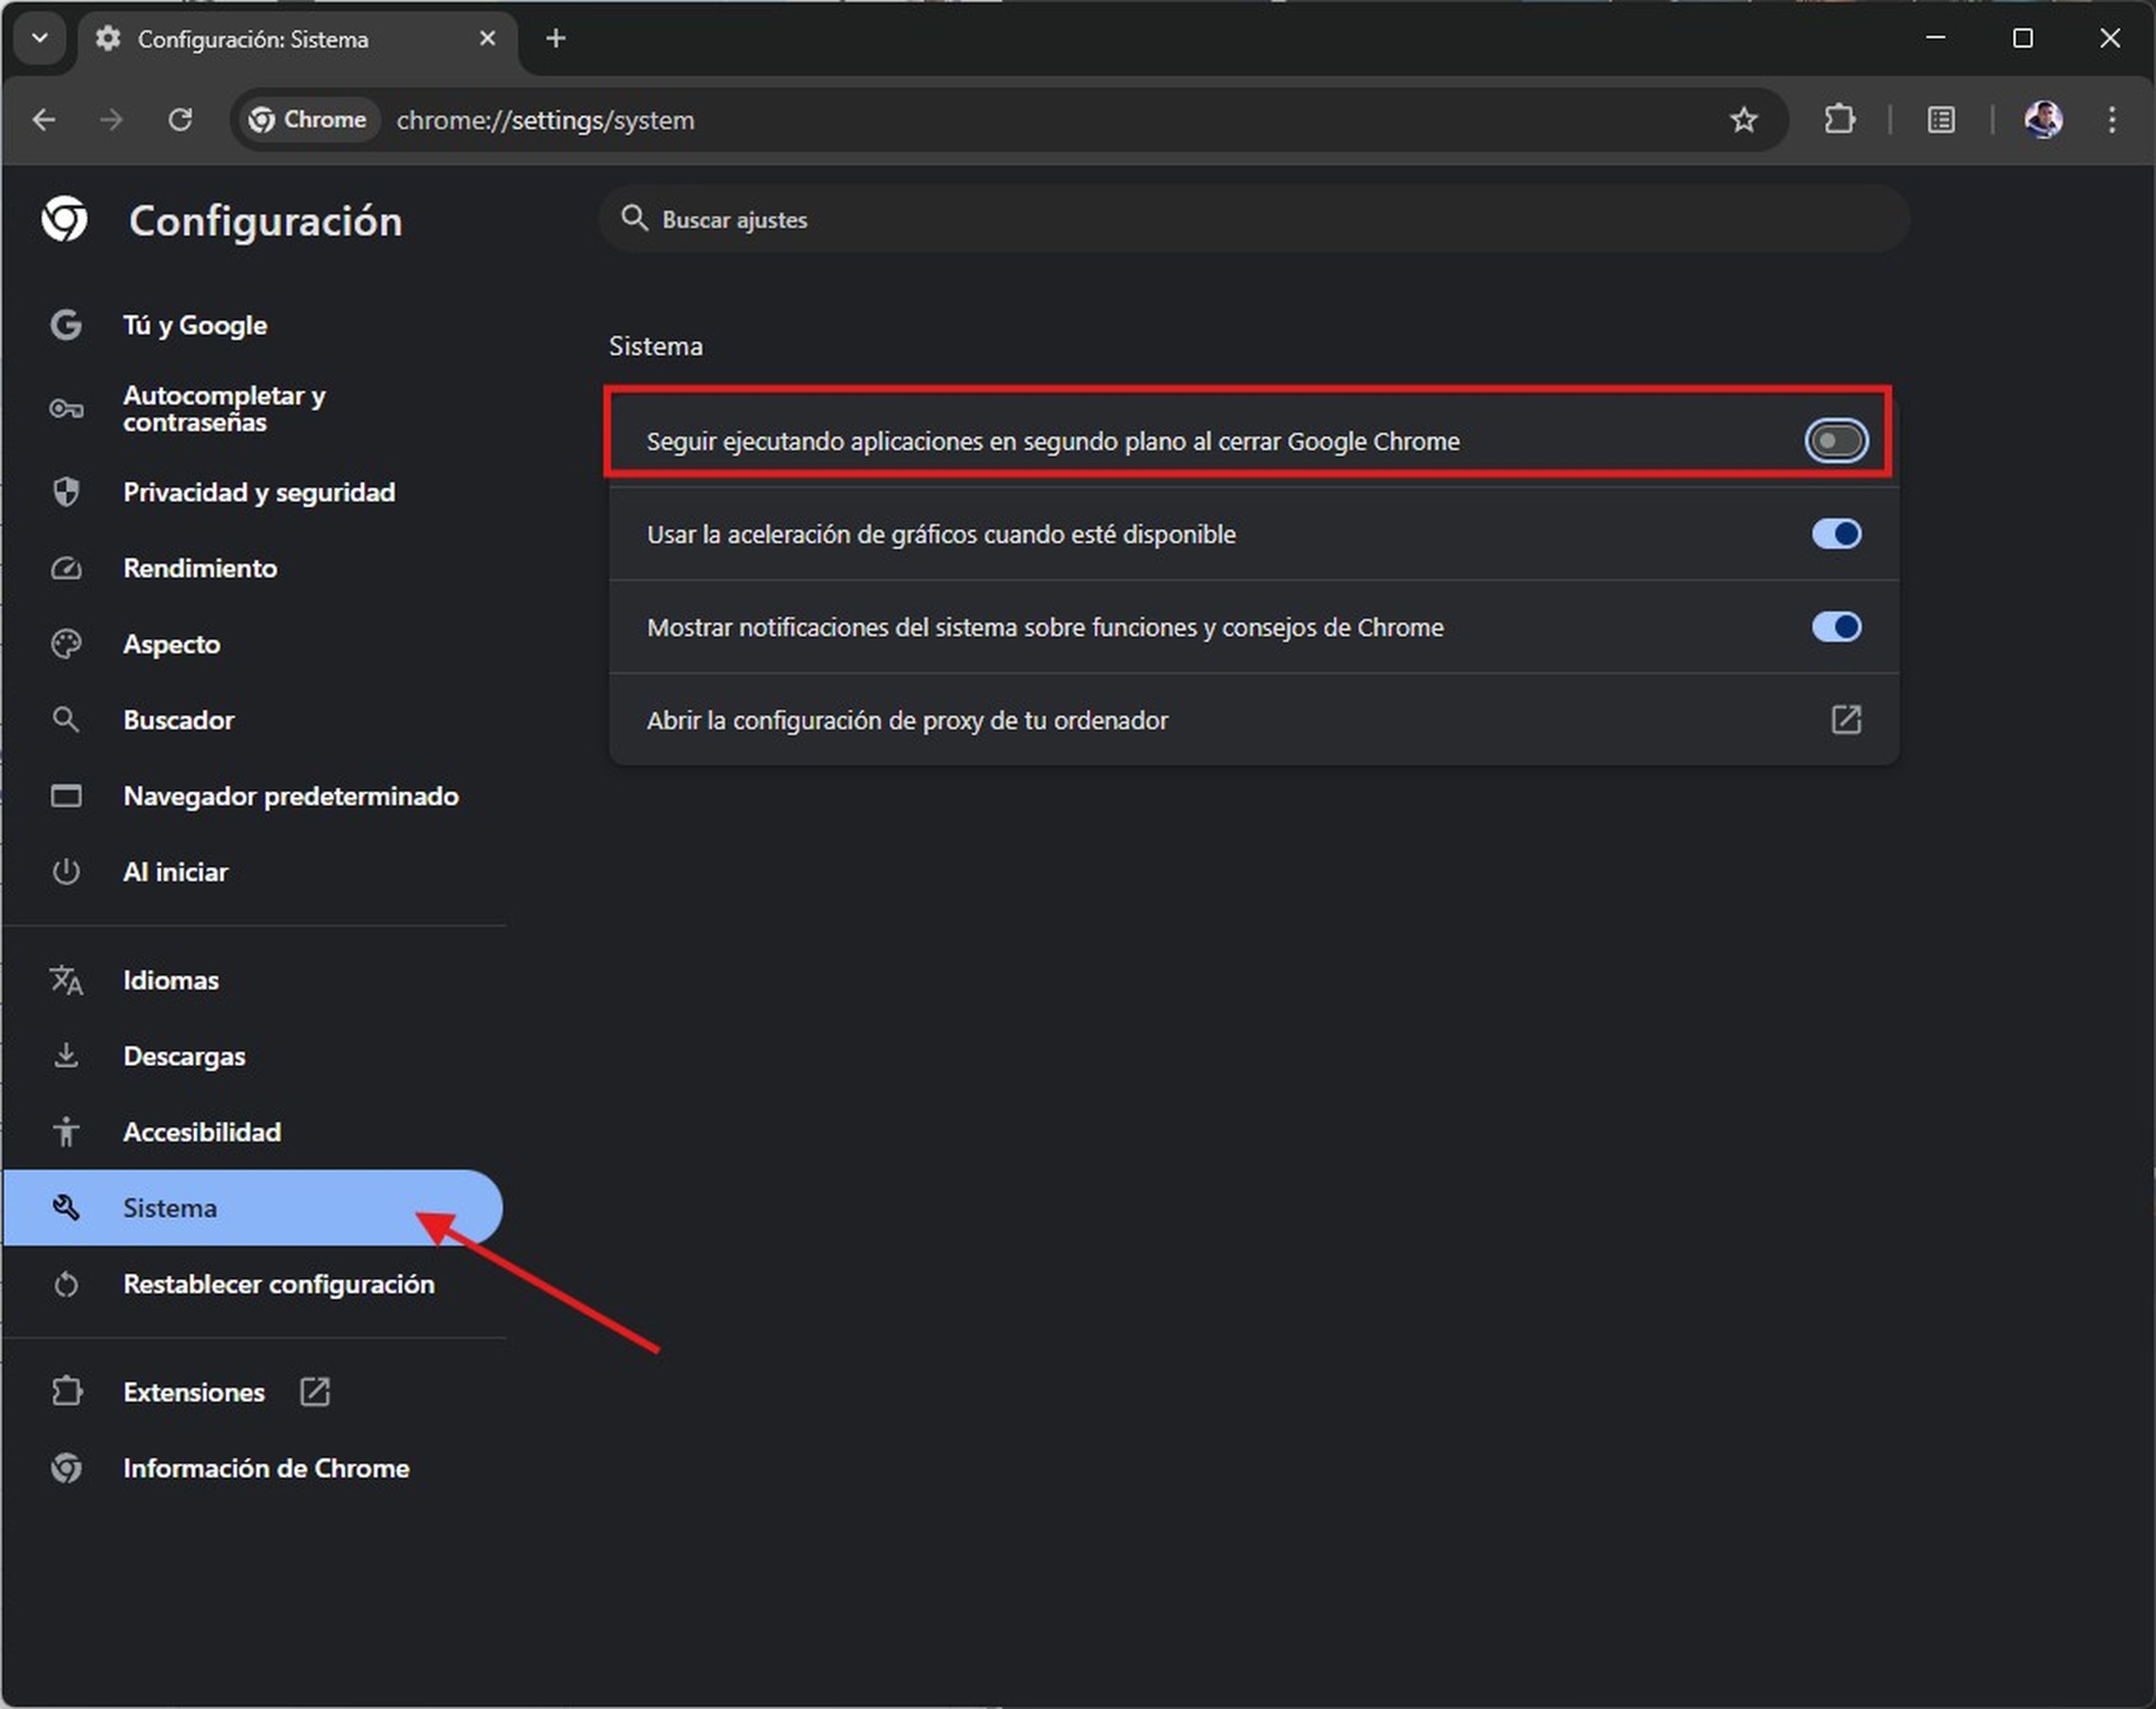Screen dimensions: 2156x1709
Task: Click the Google G icon in sidebar
Action: (x=66, y=325)
